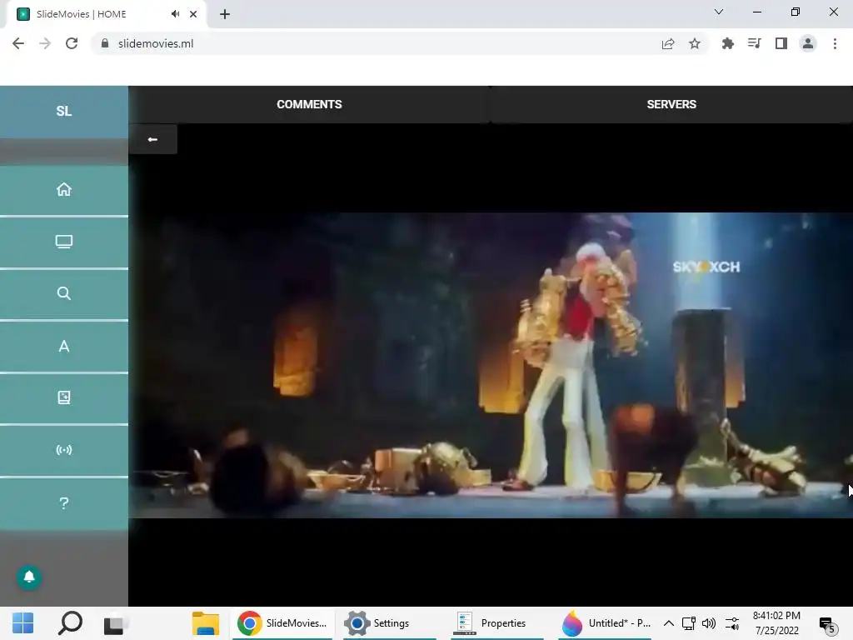The image size is (853, 640).
Task: Switch to the COMMENTS tab
Action: (309, 104)
